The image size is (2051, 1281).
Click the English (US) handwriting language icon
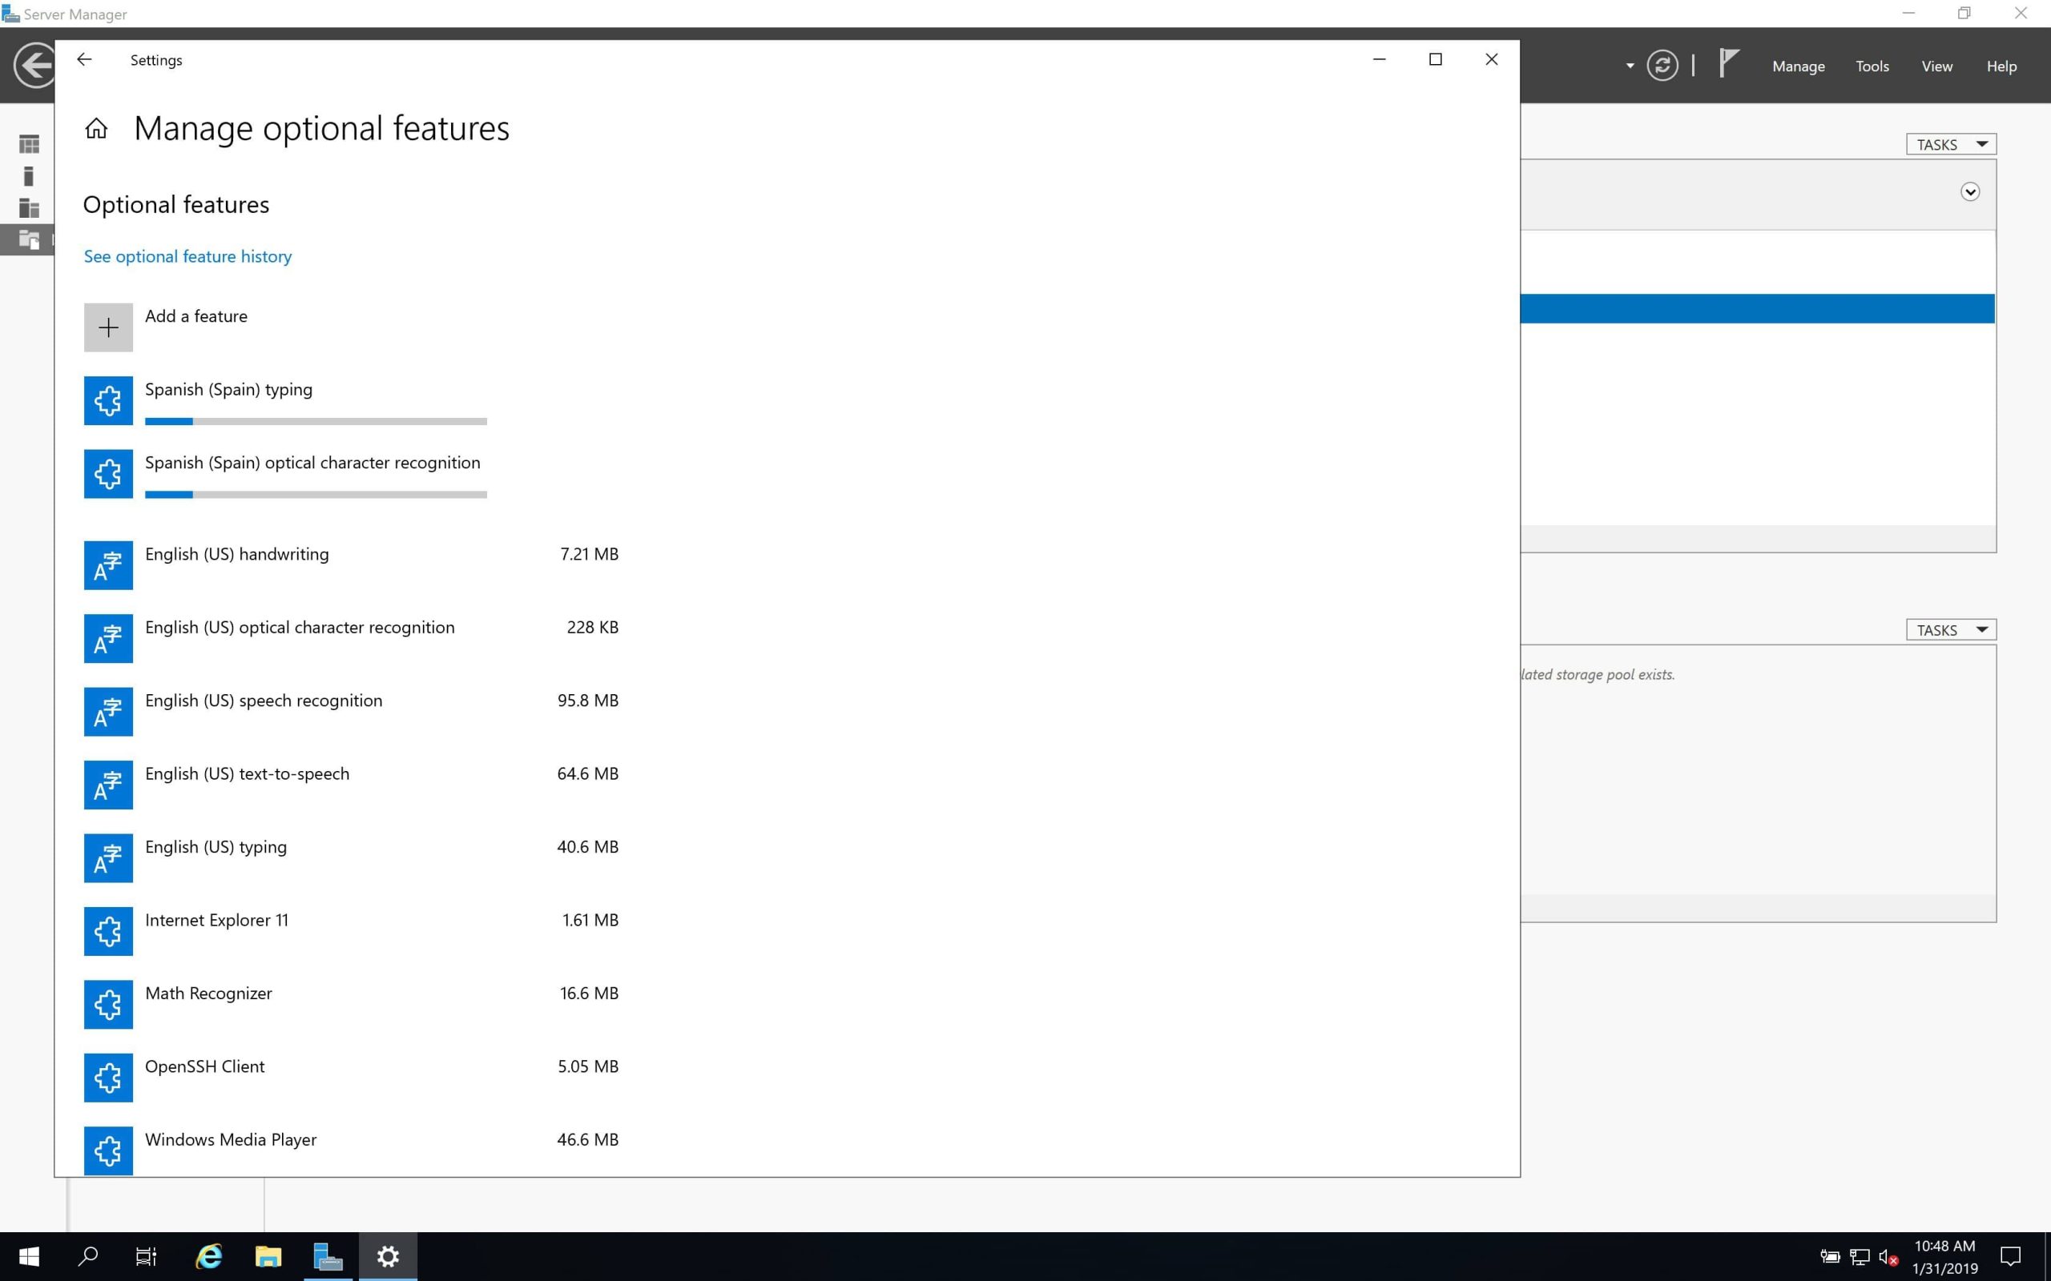108,565
